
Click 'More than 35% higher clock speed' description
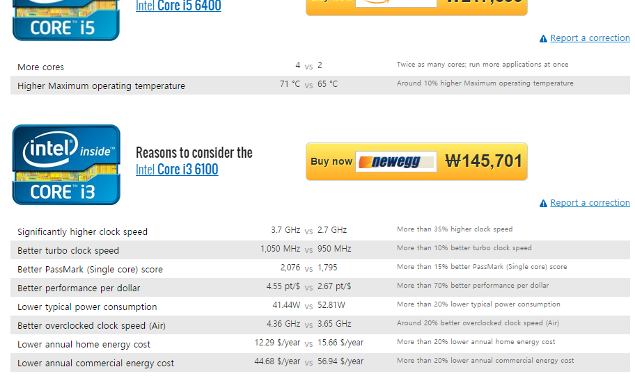pos(455,229)
